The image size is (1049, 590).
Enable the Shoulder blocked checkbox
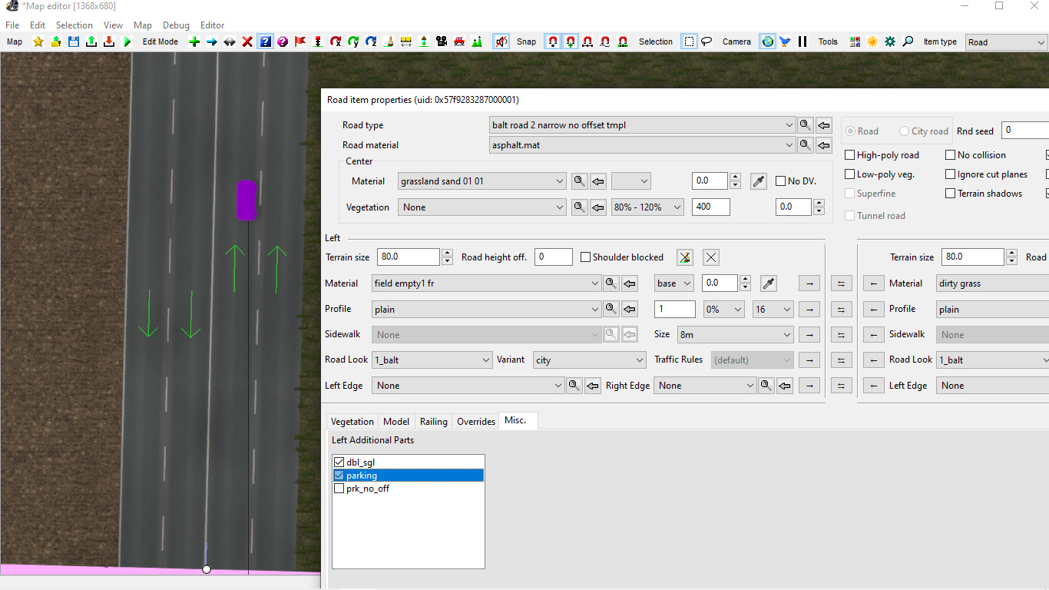(586, 257)
